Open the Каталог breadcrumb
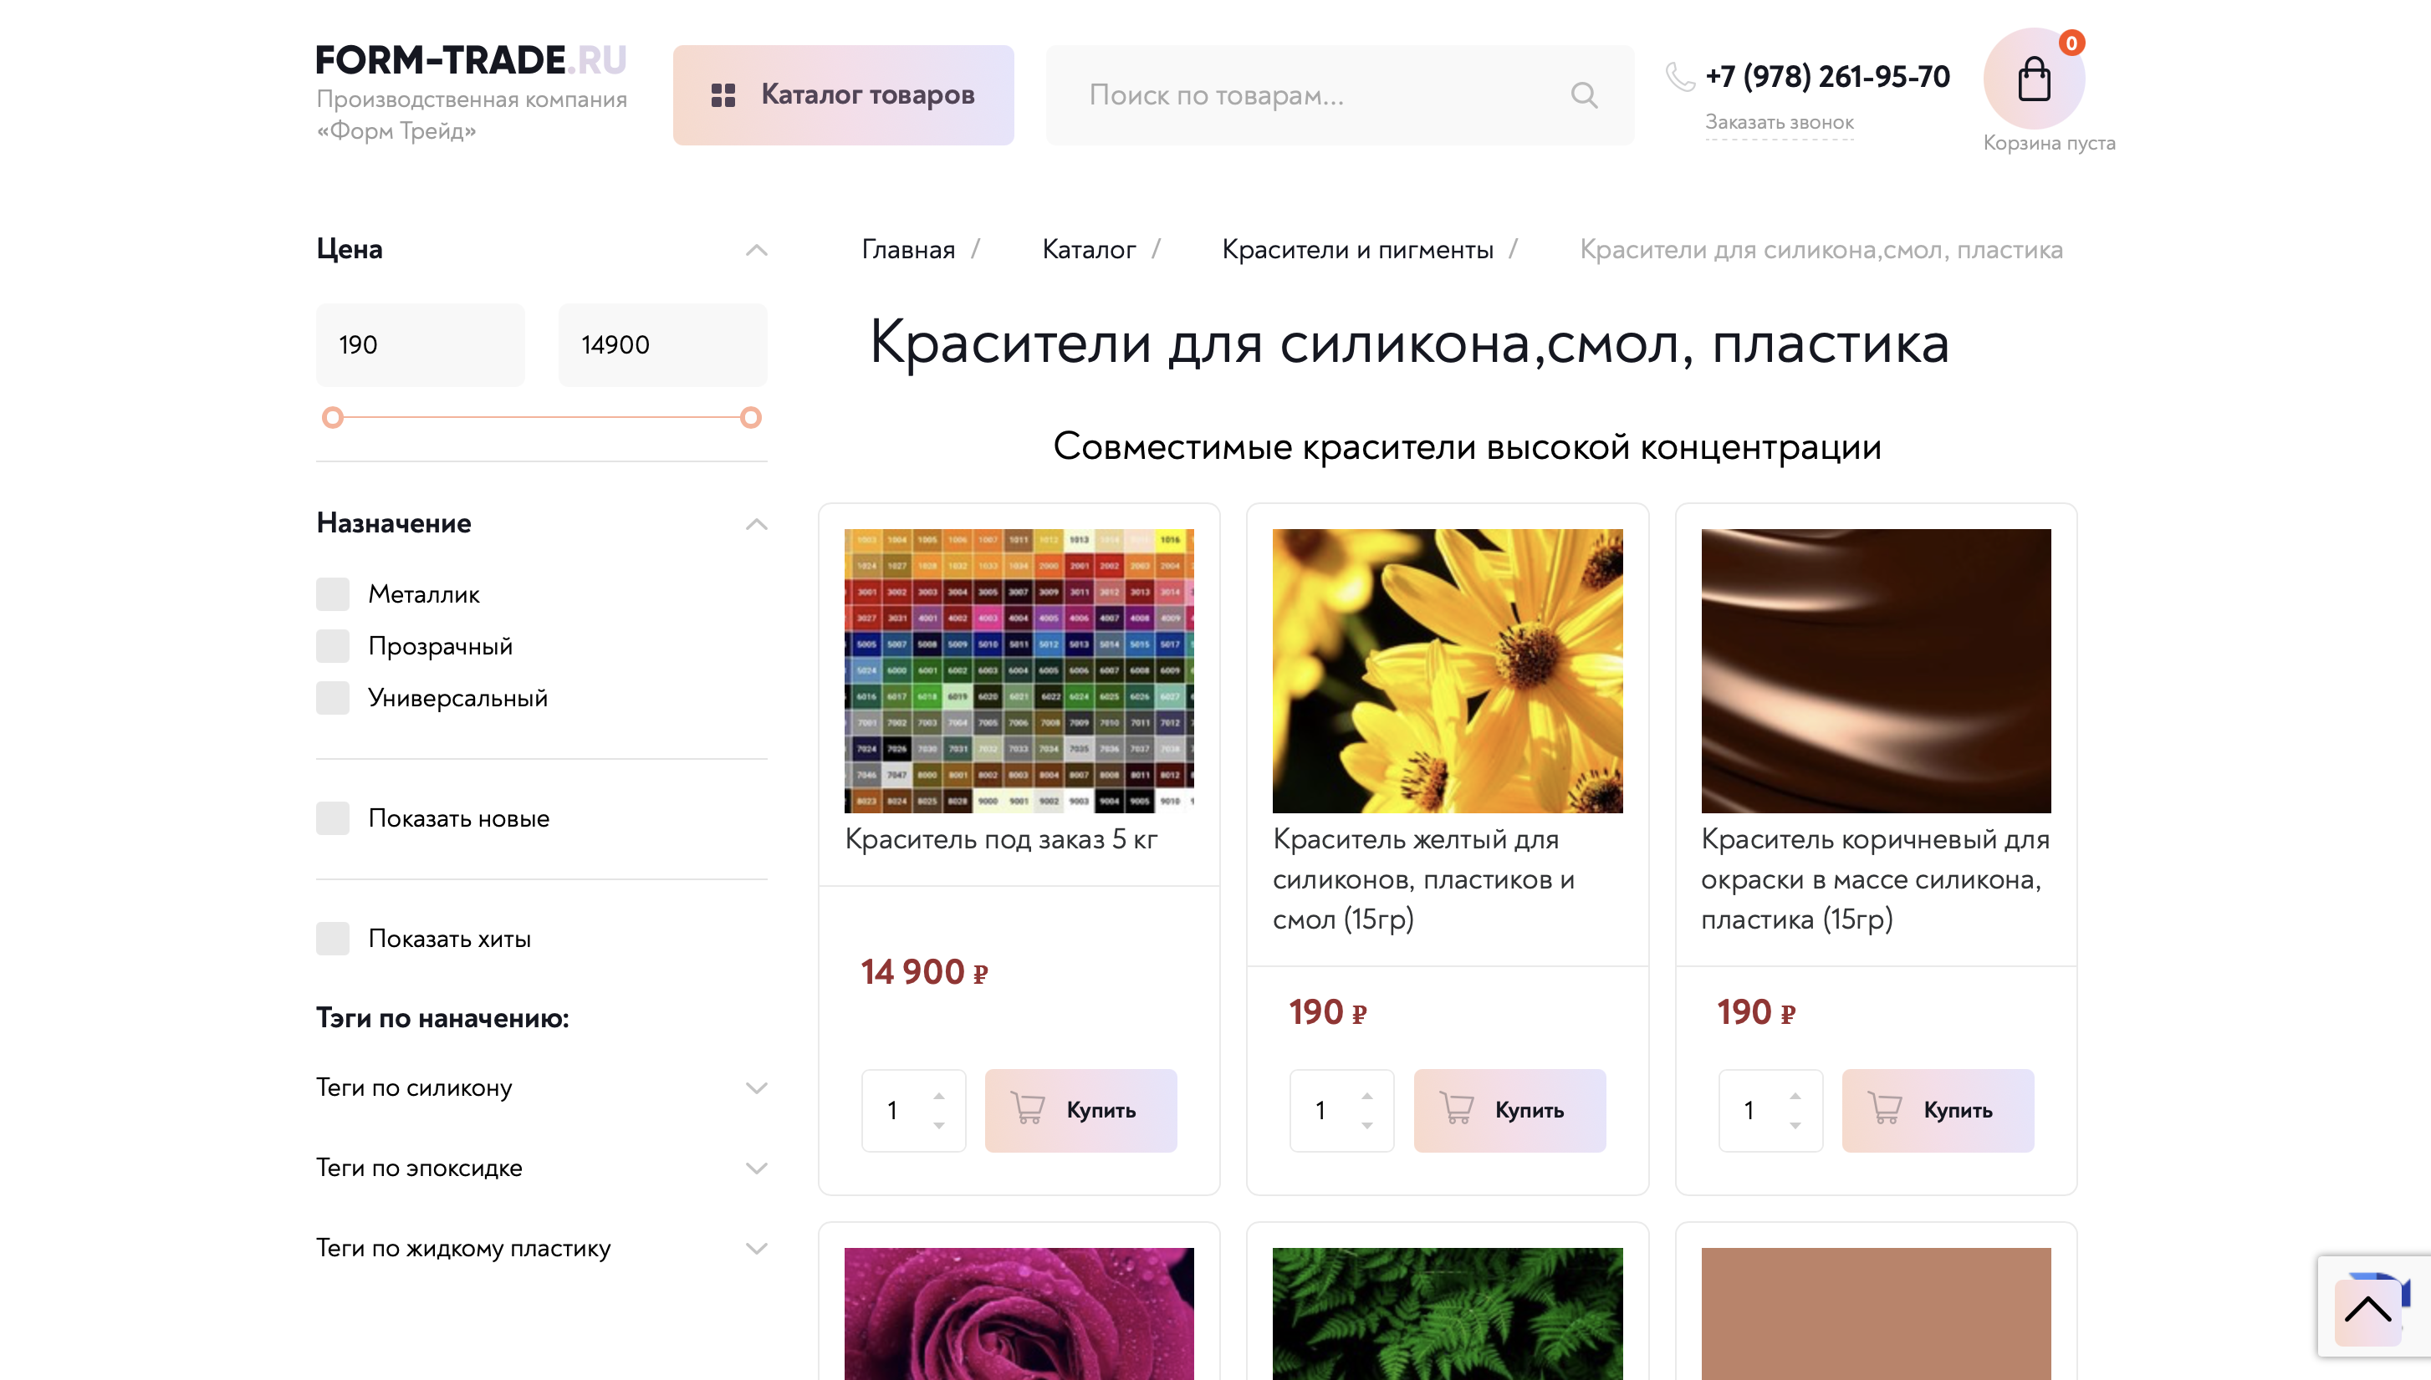2431x1380 pixels. (1089, 250)
